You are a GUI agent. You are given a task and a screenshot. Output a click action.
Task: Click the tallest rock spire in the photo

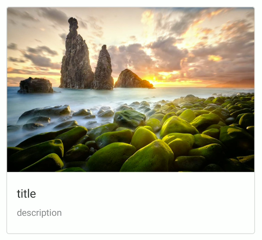coord(75,55)
